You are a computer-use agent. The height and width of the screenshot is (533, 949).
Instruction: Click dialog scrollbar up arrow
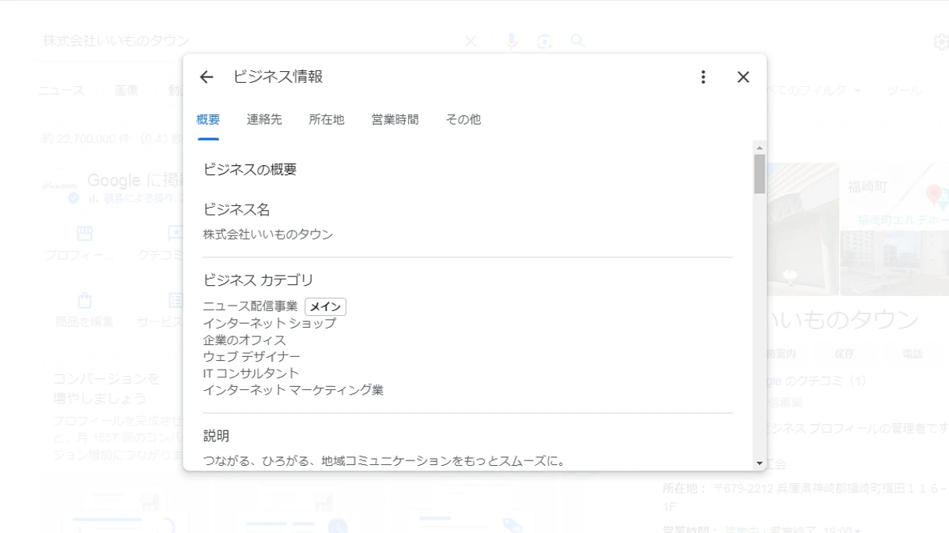pyautogui.click(x=759, y=148)
